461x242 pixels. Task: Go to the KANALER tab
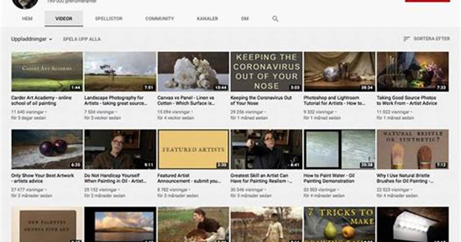(x=207, y=18)
